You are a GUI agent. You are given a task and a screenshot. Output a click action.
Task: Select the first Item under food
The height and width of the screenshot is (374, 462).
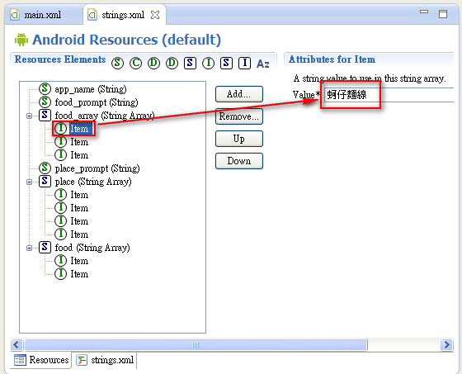[x=72, y=261]
